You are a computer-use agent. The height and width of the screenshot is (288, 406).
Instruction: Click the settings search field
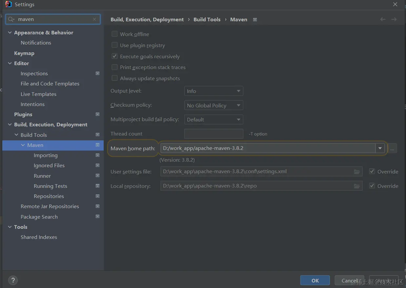click(x=53, y=19)
